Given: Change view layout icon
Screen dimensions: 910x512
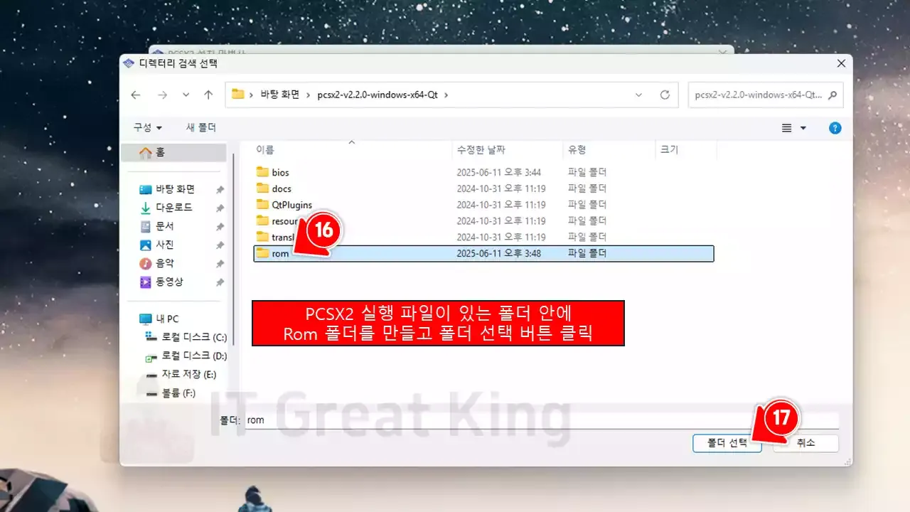Looking at the screenshot, I should click(x=786, y=128).
